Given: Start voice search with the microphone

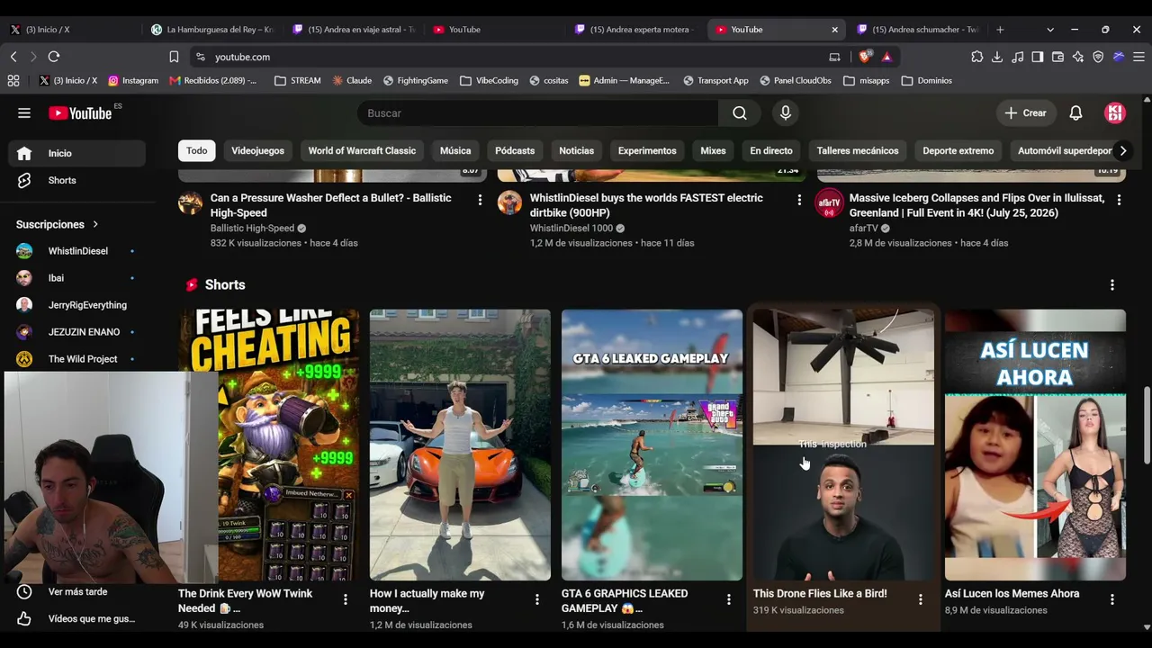Looking at the screenshot, I should click(x=786, y=113).
